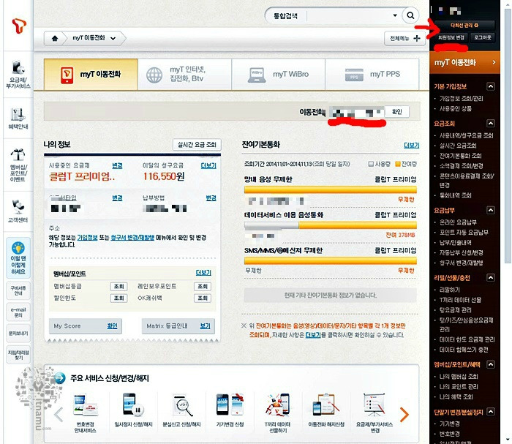Image resolution: width=512 pixels, height=444 pixels.
Task: Click 확인 next to phone number
Action: 396,112
